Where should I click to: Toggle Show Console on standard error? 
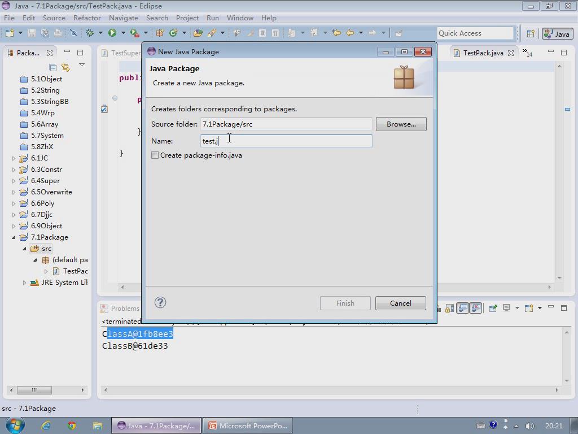[476, 308]
